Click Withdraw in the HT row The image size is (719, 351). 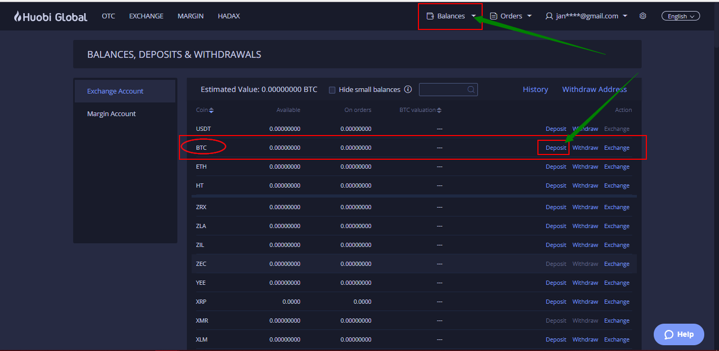(x=585, y=185)
